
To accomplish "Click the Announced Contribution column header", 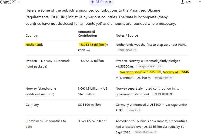I will coord(87,34).
